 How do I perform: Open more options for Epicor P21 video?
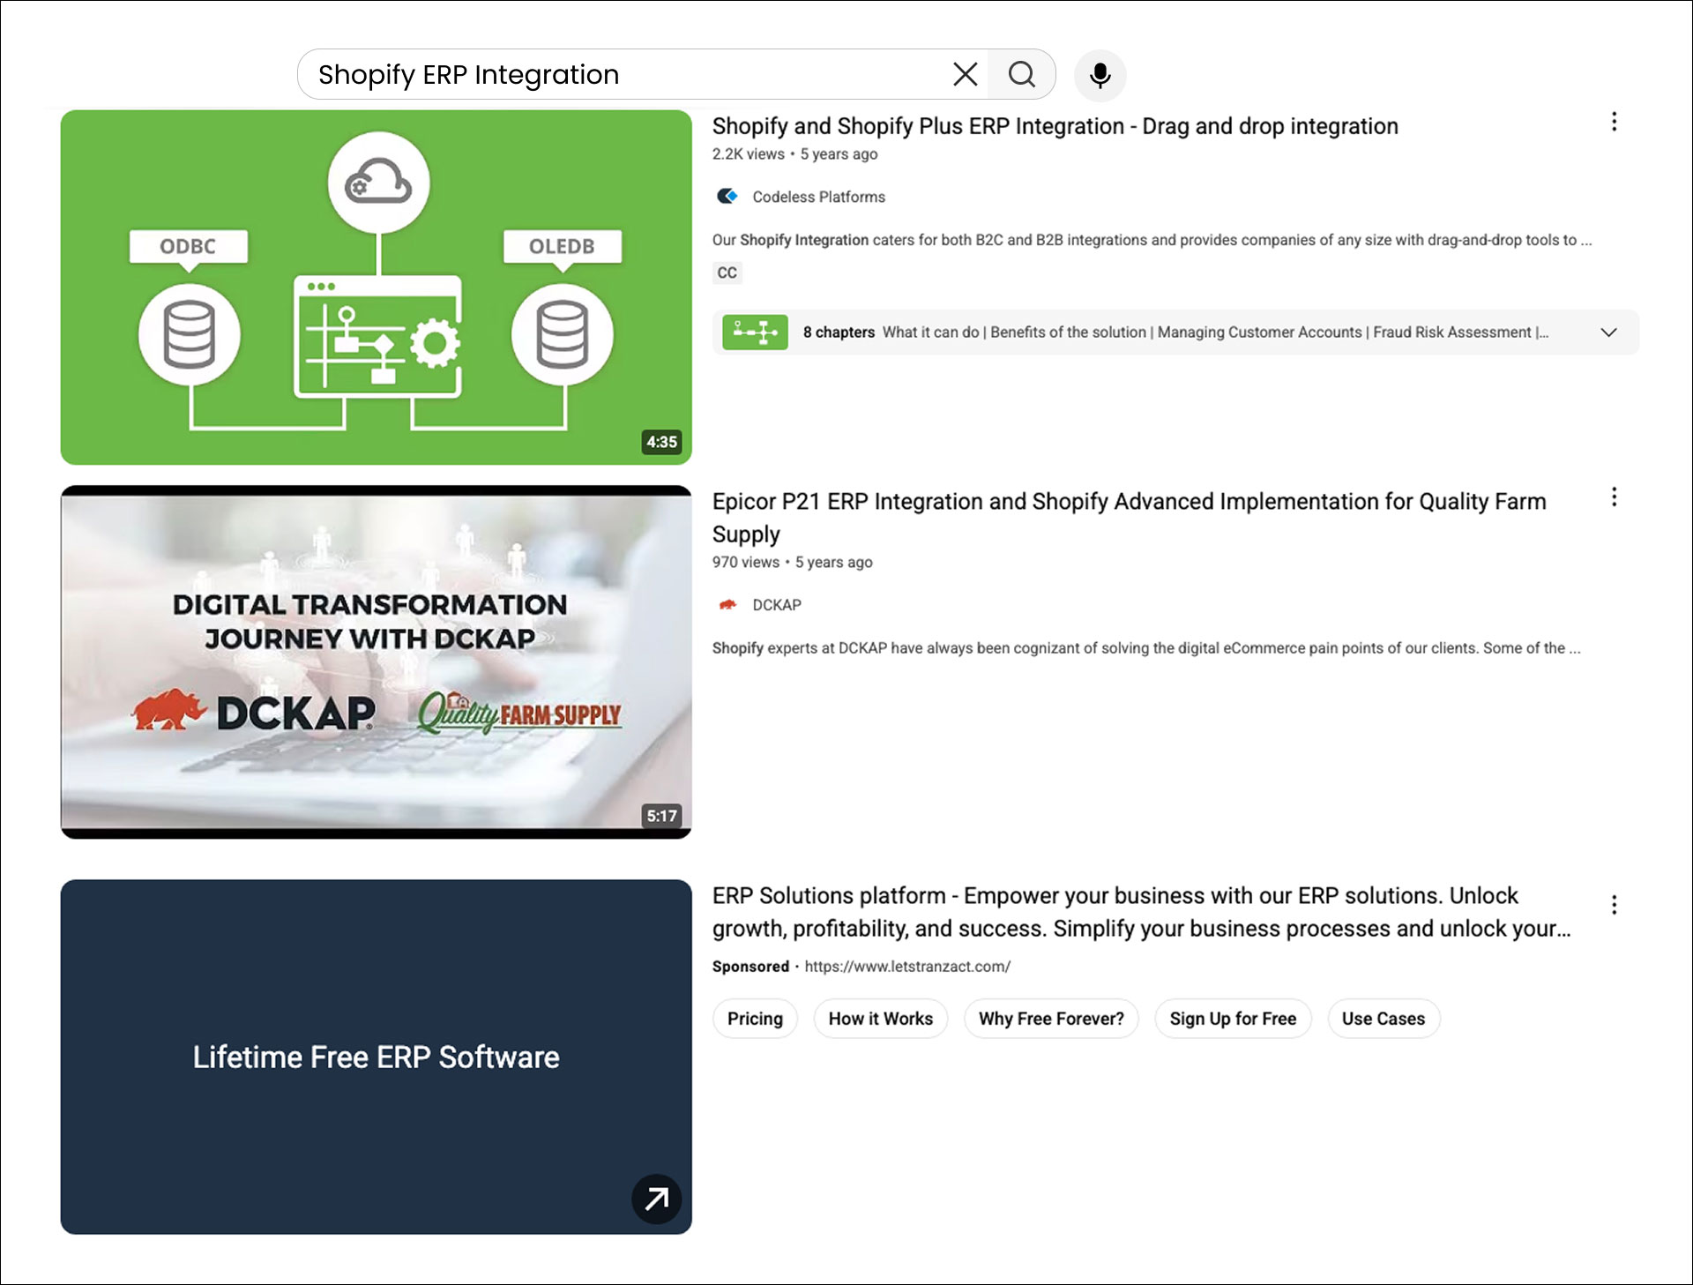point(1614,497)
